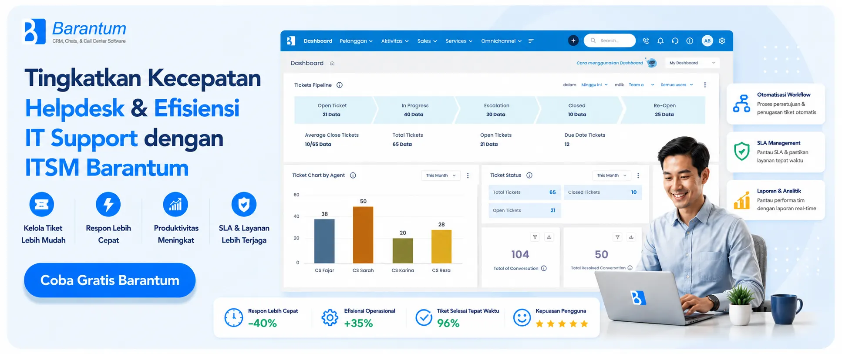Click the chatbot icon beside Cara menggunakan Dashboard
This screenshot has height=354, width=842.
(x=652, y=63)
